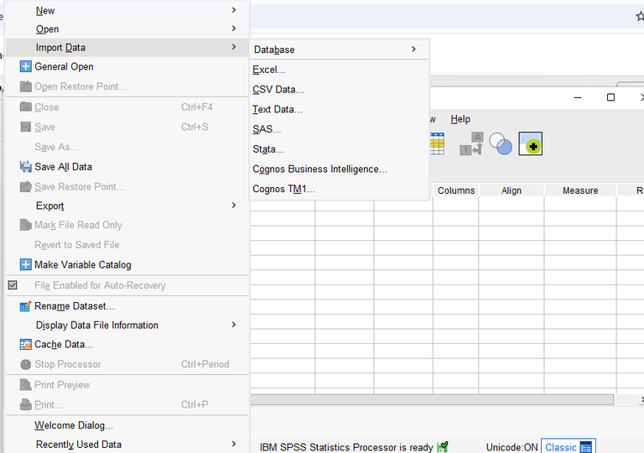Viewport: 644px width, 453px height.
Task: Click the green plus toolbar icon
Action: point(531,144)
